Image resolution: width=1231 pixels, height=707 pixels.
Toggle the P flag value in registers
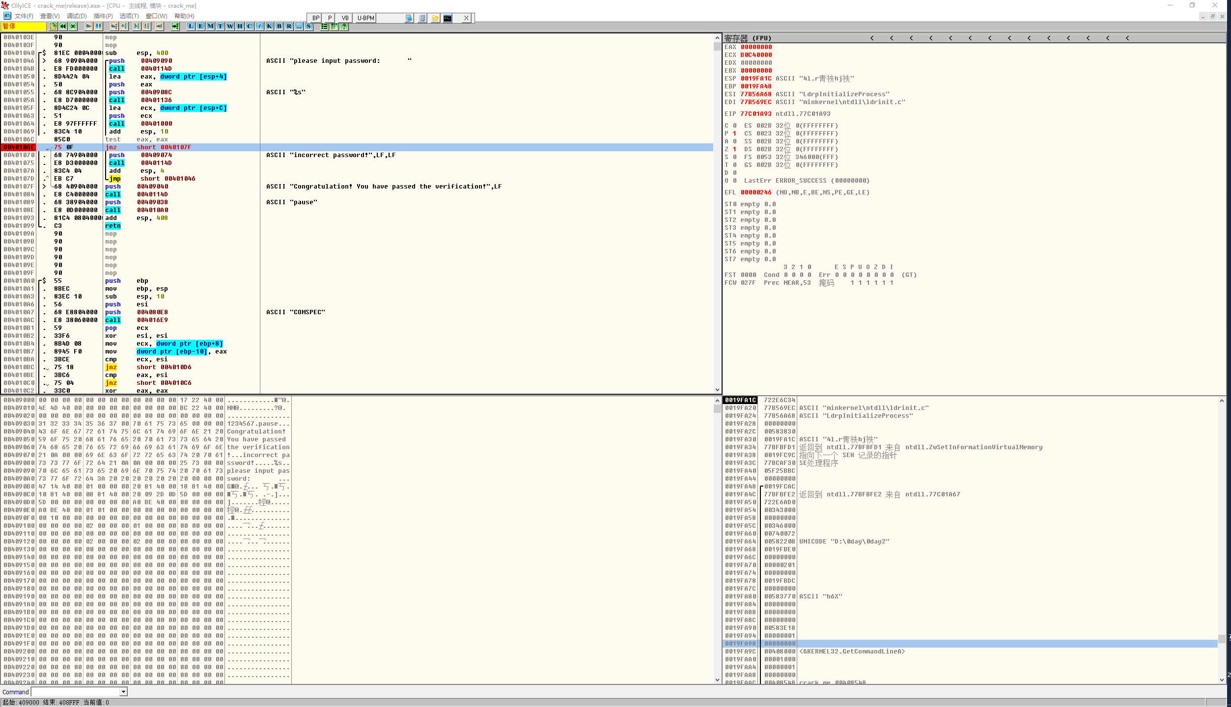tap(734, 134)
